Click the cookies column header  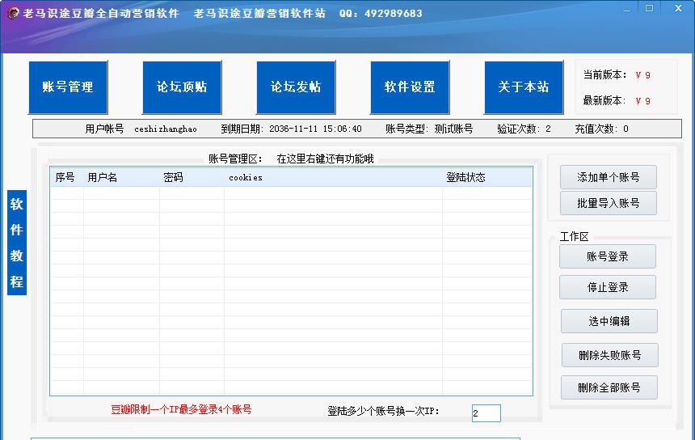[333, 177]
